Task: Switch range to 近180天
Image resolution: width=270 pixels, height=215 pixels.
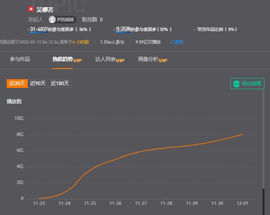Action: tap(60, 84)
